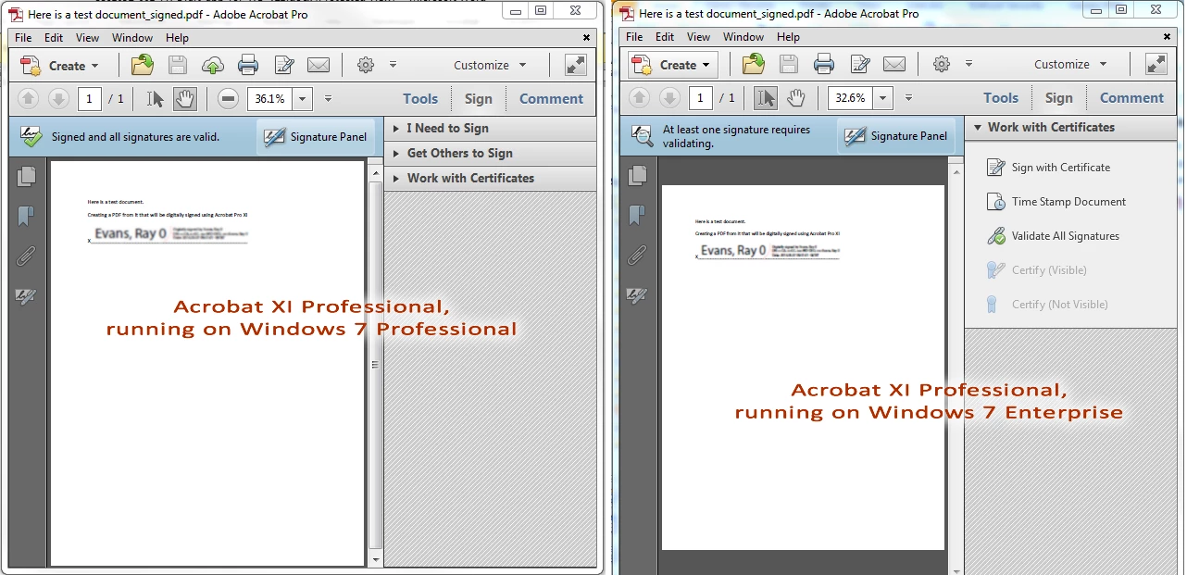
Task: Click Validate All Signatures
Action: click(1054, 236)
